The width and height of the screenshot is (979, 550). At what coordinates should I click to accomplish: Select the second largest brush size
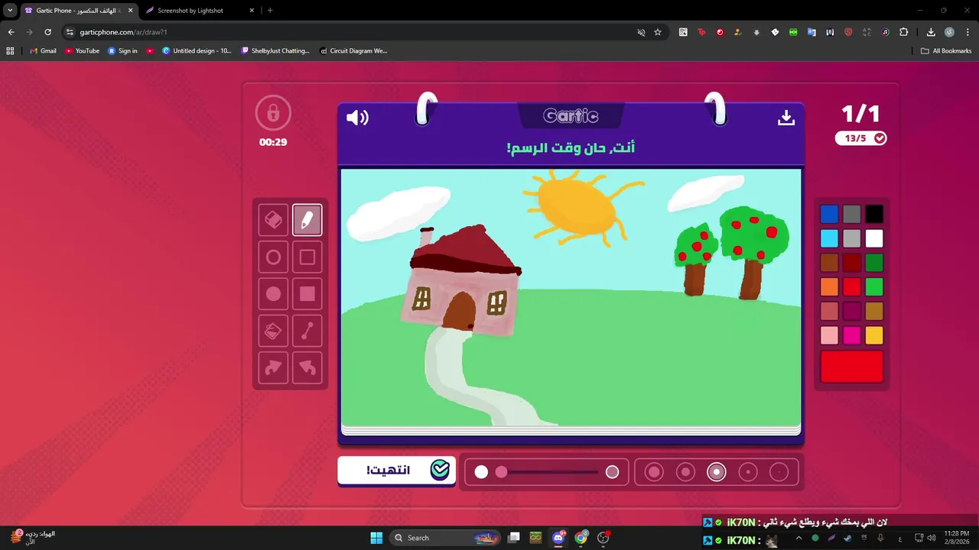[x=685, y=472]
